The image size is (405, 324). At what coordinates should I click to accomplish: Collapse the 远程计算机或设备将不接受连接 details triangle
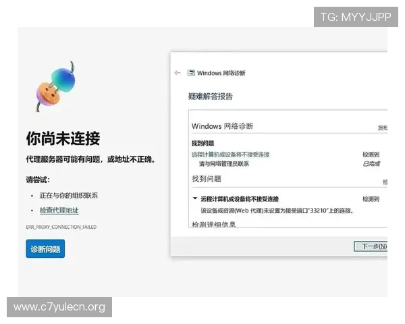(x=195, y=198)
